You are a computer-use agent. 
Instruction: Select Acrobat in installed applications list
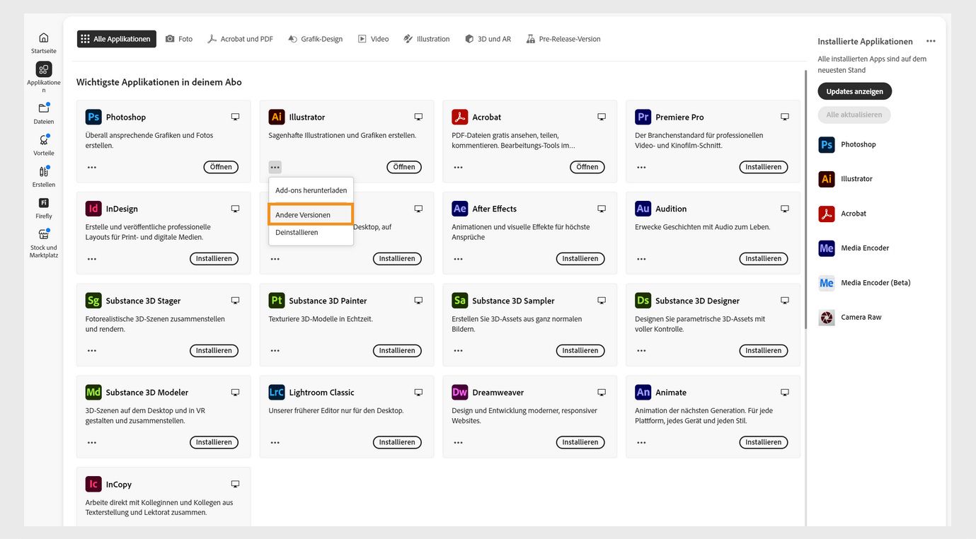point(843,214)
